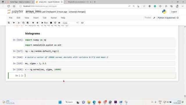Open the Edit menu
Screen dimensions: 186x105
coord(18,18)
